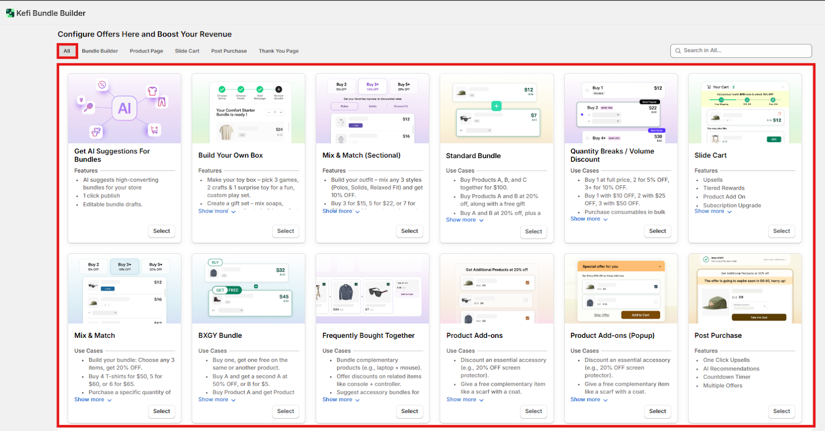Screen dimensions: 825x431
Task: Go to the Thank You Page tab
Action: [278, 51]
